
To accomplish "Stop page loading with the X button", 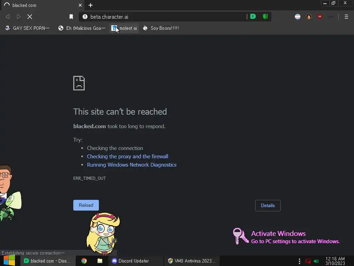I will click(30, 17).
